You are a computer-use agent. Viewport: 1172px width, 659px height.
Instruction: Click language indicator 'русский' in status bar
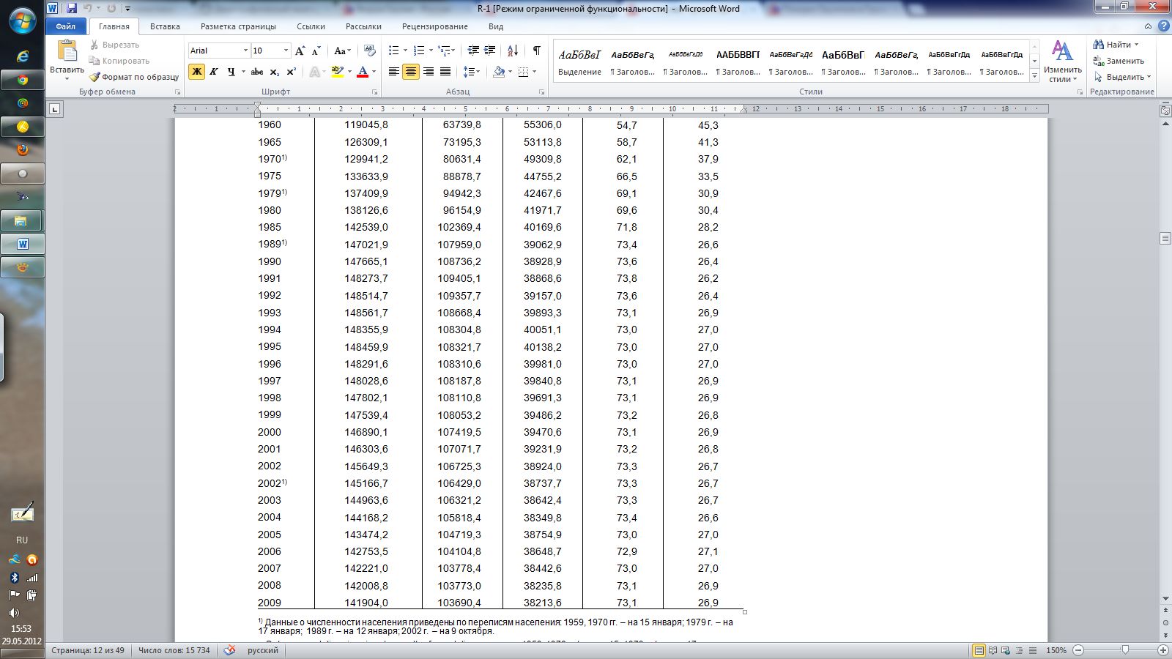click(x=262, y=650)
